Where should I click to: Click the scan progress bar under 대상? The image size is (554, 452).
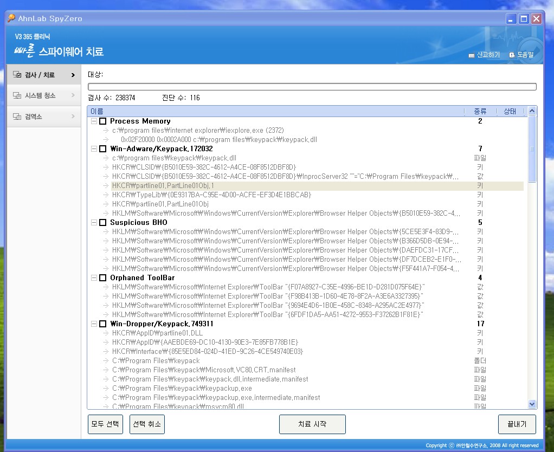[x=312, y=87]
